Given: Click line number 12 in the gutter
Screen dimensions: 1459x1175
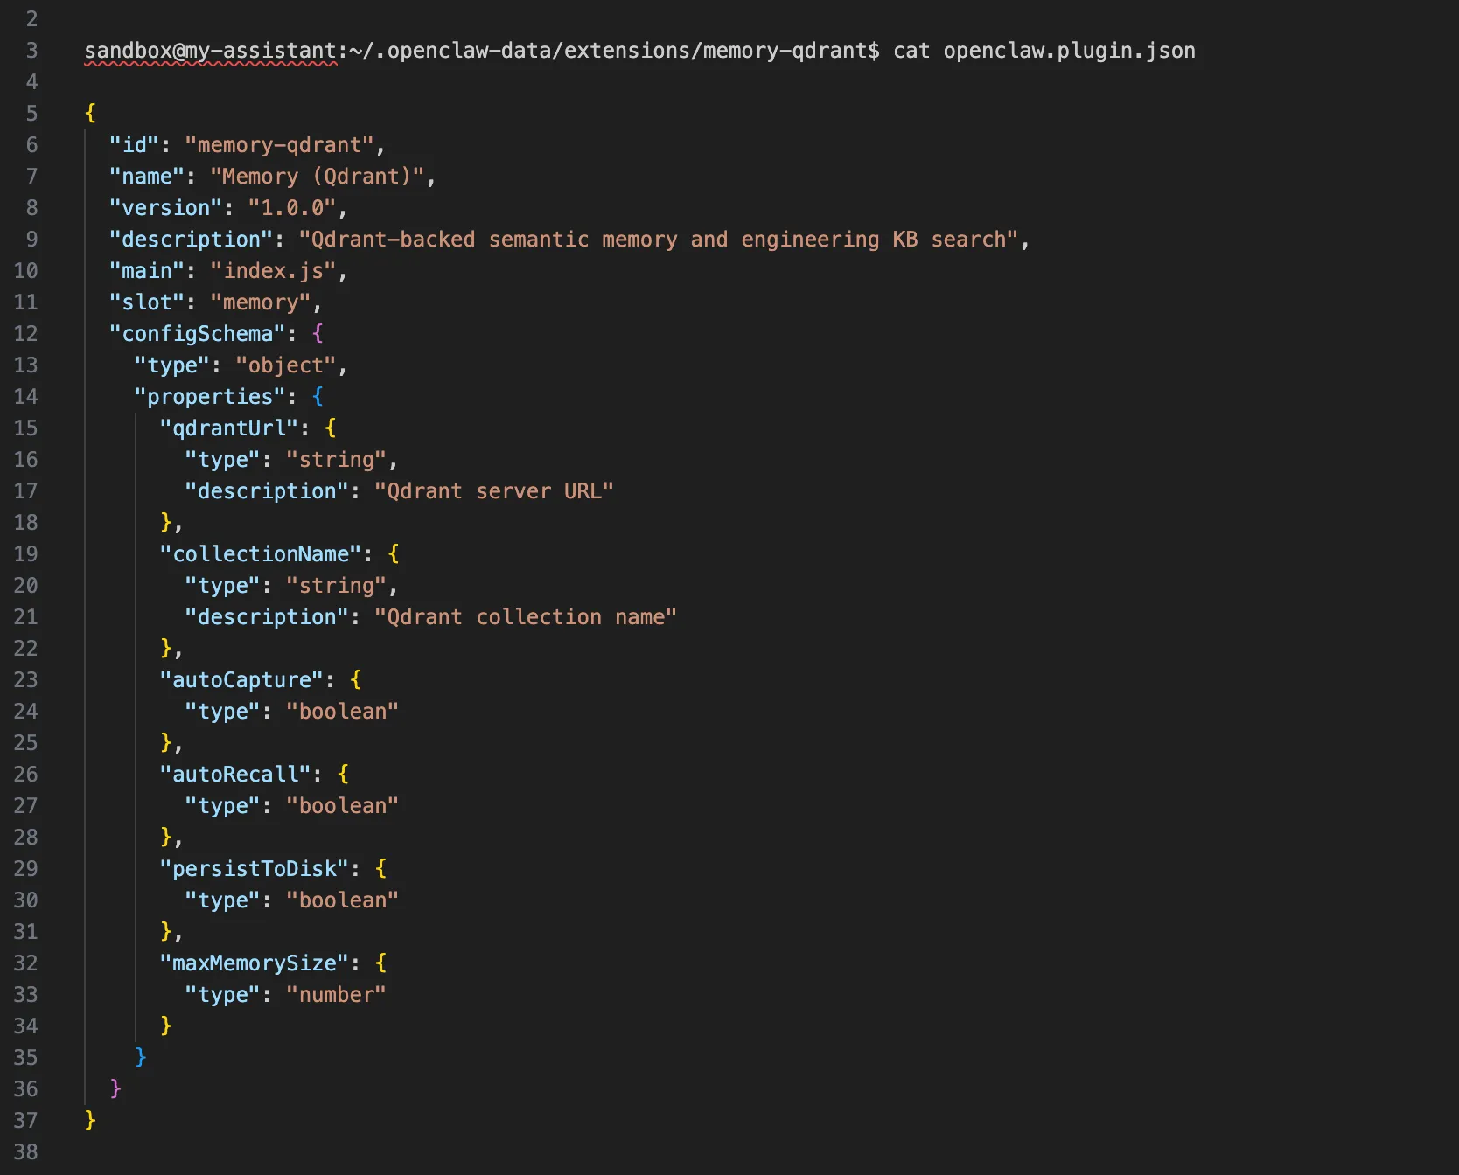Looking at the screenshot, I should click(x=25, y=334).
